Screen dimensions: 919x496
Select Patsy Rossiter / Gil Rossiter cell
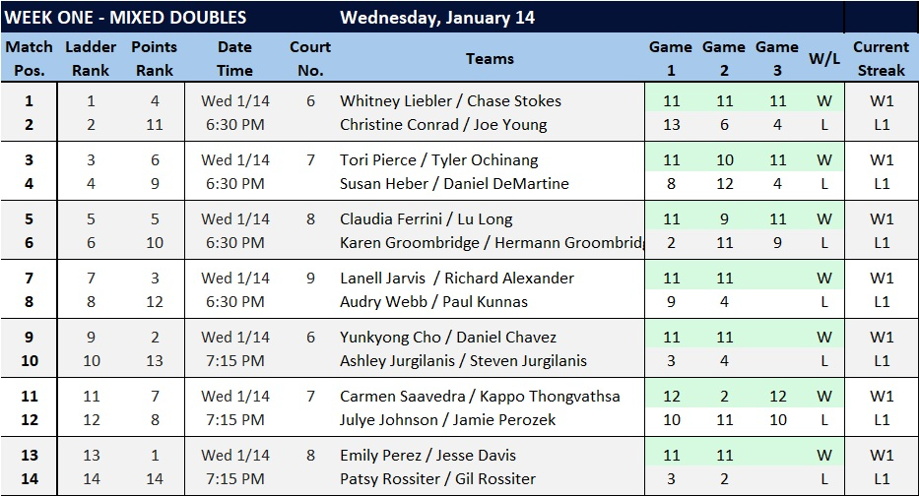(x=437, y=479)
